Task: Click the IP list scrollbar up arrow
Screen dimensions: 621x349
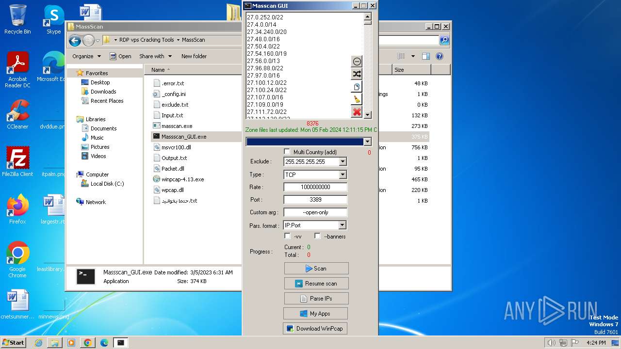Action: click(368, 16)
